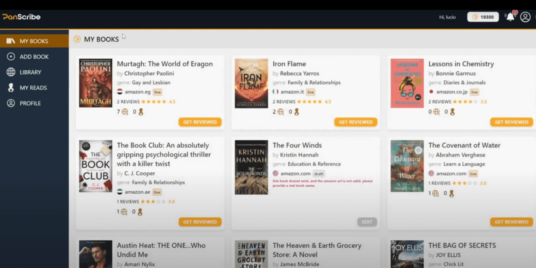Click GET REVIEWED for Lessons in Chemistry
This screenshot has width=536, height=268.
[x=511, y=122]
